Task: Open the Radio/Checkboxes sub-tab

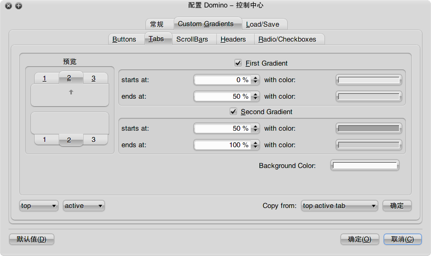Action: [289, 39]
